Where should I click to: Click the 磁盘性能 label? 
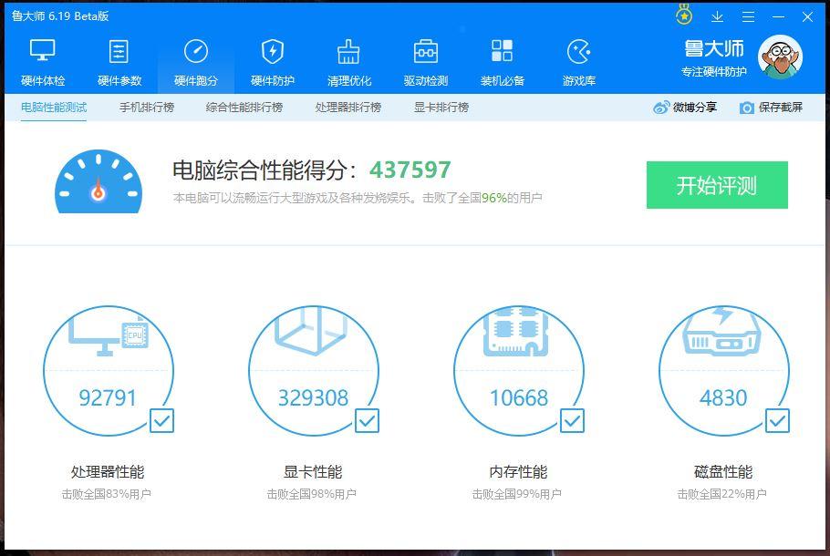pos(723,471)
